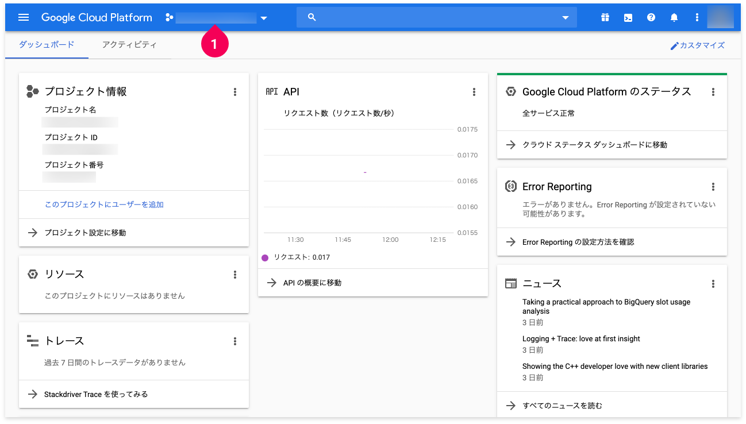The width and height of the screenshot is (746, 424).
Task: Open the help question mark icon
Action: [x=651, y=17]
